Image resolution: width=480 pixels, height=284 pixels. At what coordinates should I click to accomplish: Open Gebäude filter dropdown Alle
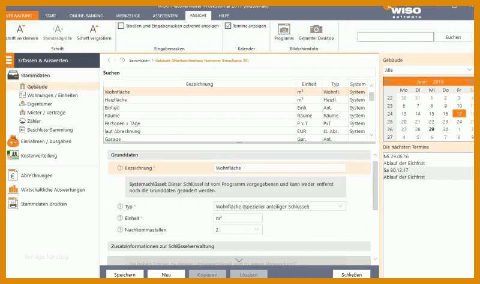(x=428, y=70)
